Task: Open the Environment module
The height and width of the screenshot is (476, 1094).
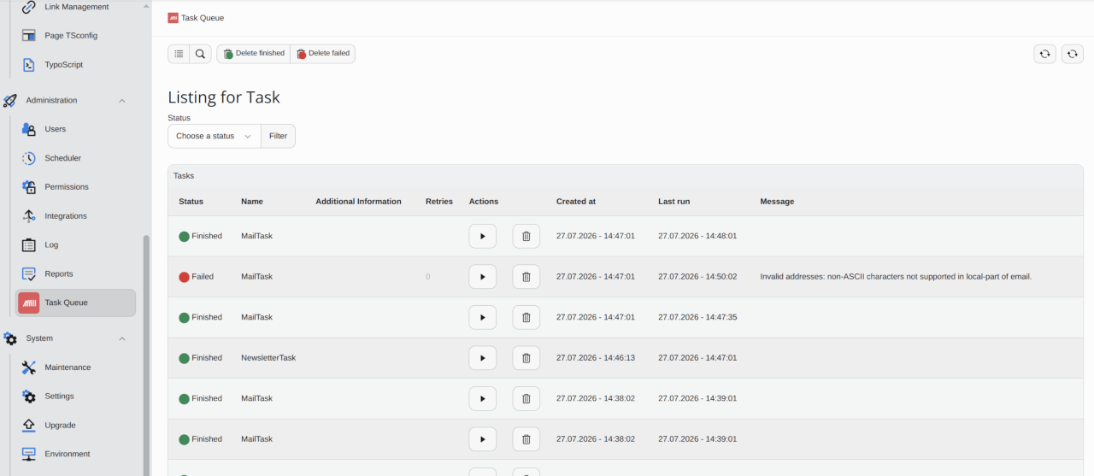Action: (x=75, y=455)
